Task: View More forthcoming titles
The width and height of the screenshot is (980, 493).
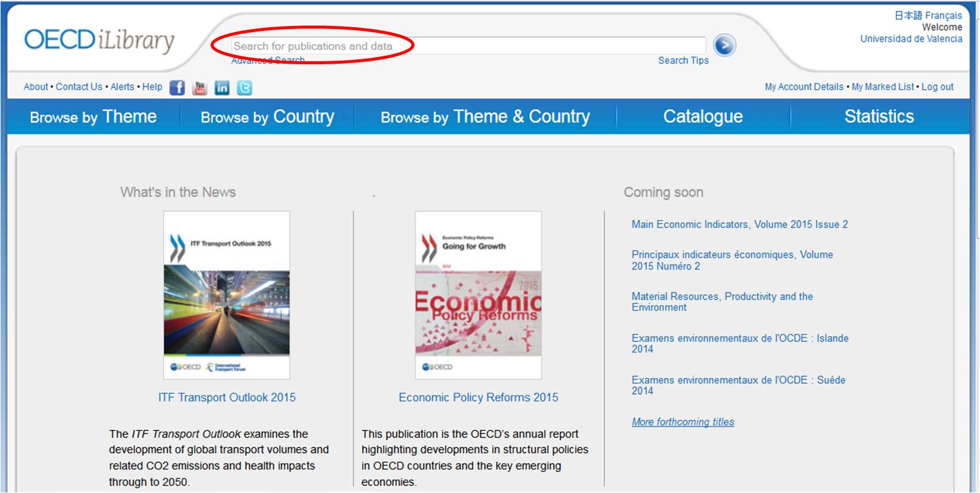Action: coord(683,422)
